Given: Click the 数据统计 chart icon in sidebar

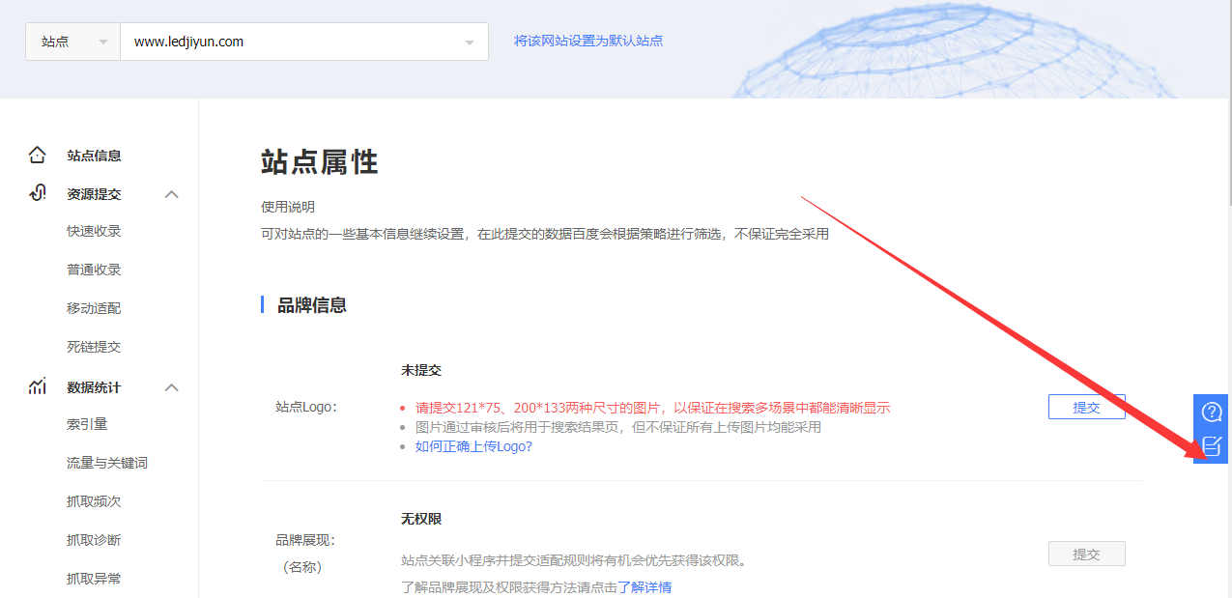Looking at the screenshot, I should click(x=37, y=386).
